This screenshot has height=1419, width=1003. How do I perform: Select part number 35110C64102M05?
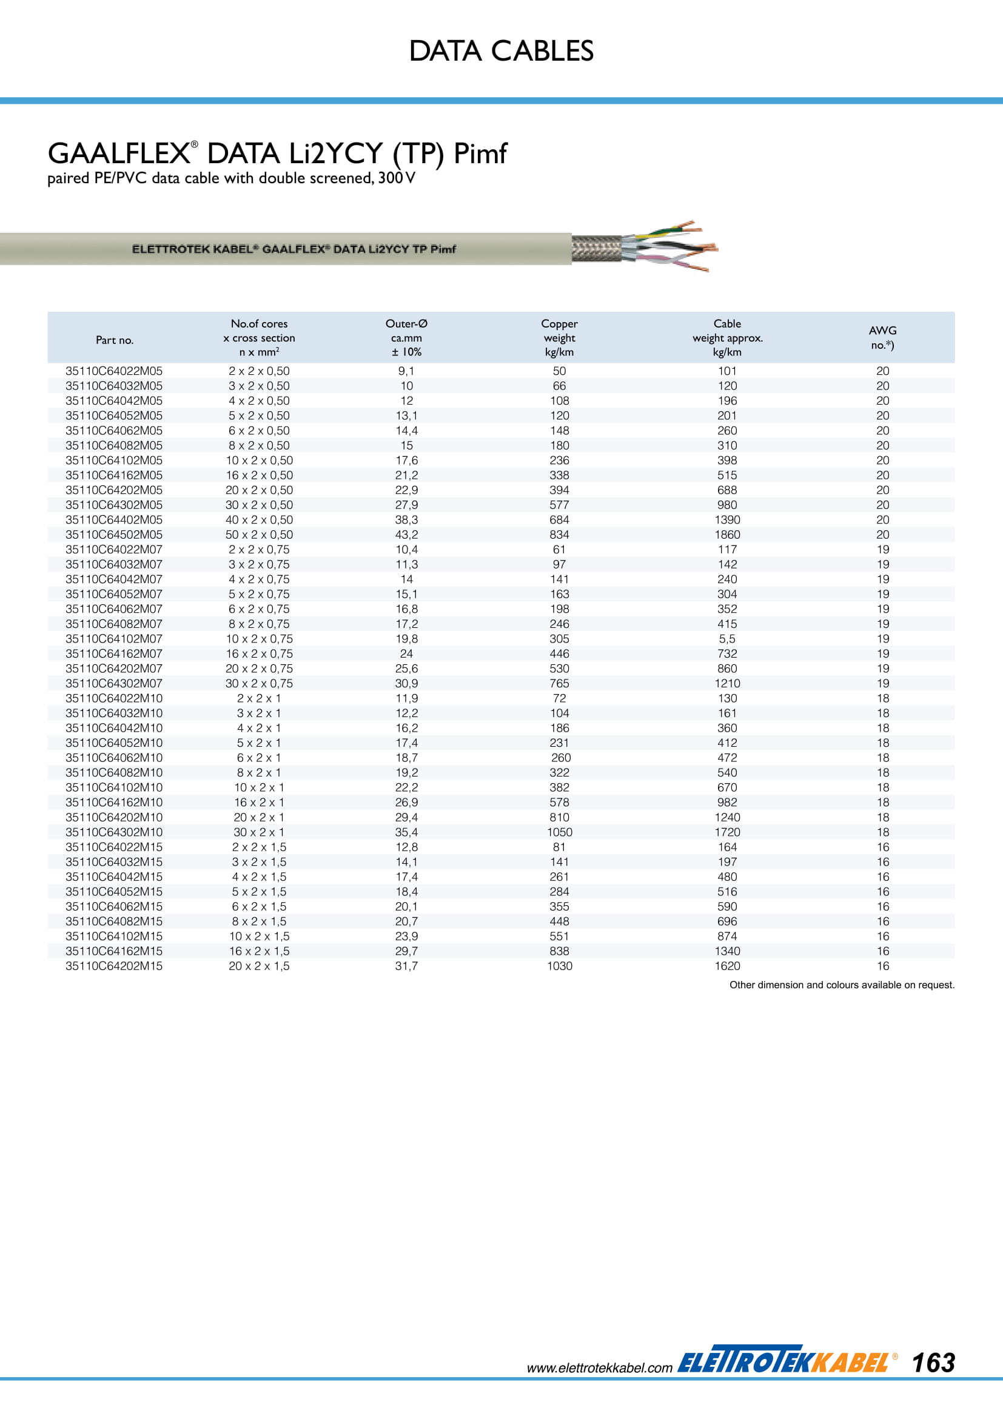[114, 460]
